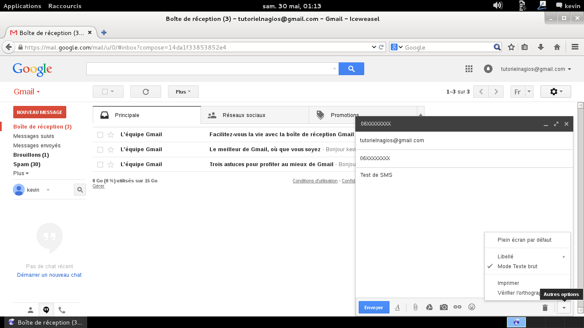Open 'Messages envoyés' folder
Screen dimensions: 584x328
(x=37, y=146)
